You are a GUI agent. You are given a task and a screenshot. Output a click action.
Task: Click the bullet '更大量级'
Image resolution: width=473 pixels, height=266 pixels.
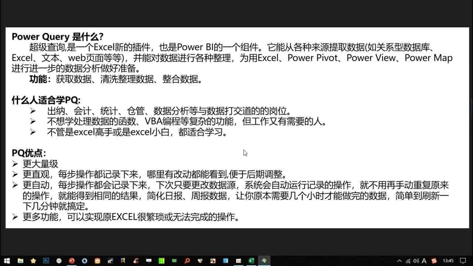[x=40, y=164]
